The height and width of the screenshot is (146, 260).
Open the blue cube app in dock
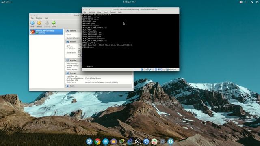point(130,142)
